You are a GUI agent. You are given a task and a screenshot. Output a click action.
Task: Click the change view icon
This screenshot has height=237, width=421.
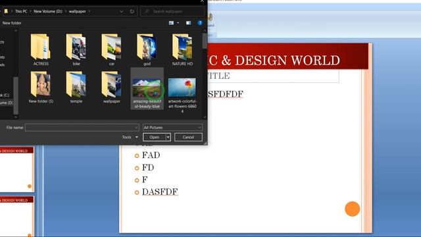(171, 23)
